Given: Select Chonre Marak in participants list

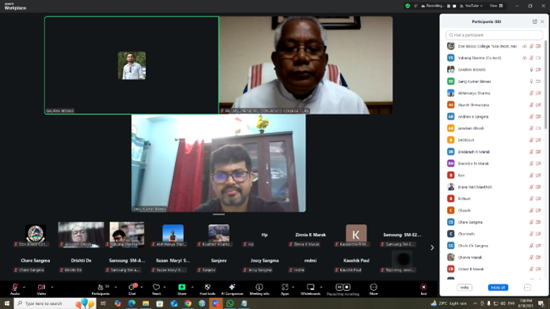Looking at the screenshot, I should click(494, 257).
